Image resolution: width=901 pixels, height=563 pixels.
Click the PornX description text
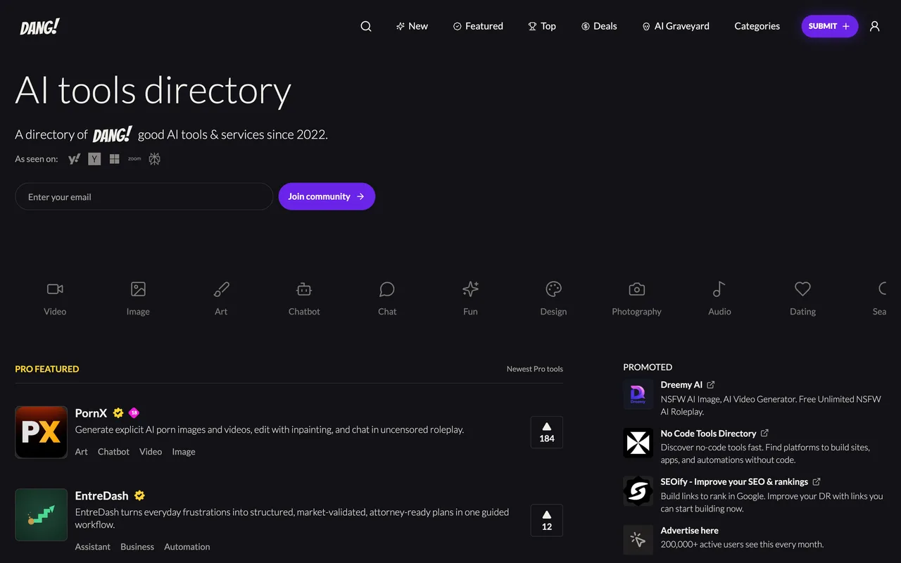270,429
